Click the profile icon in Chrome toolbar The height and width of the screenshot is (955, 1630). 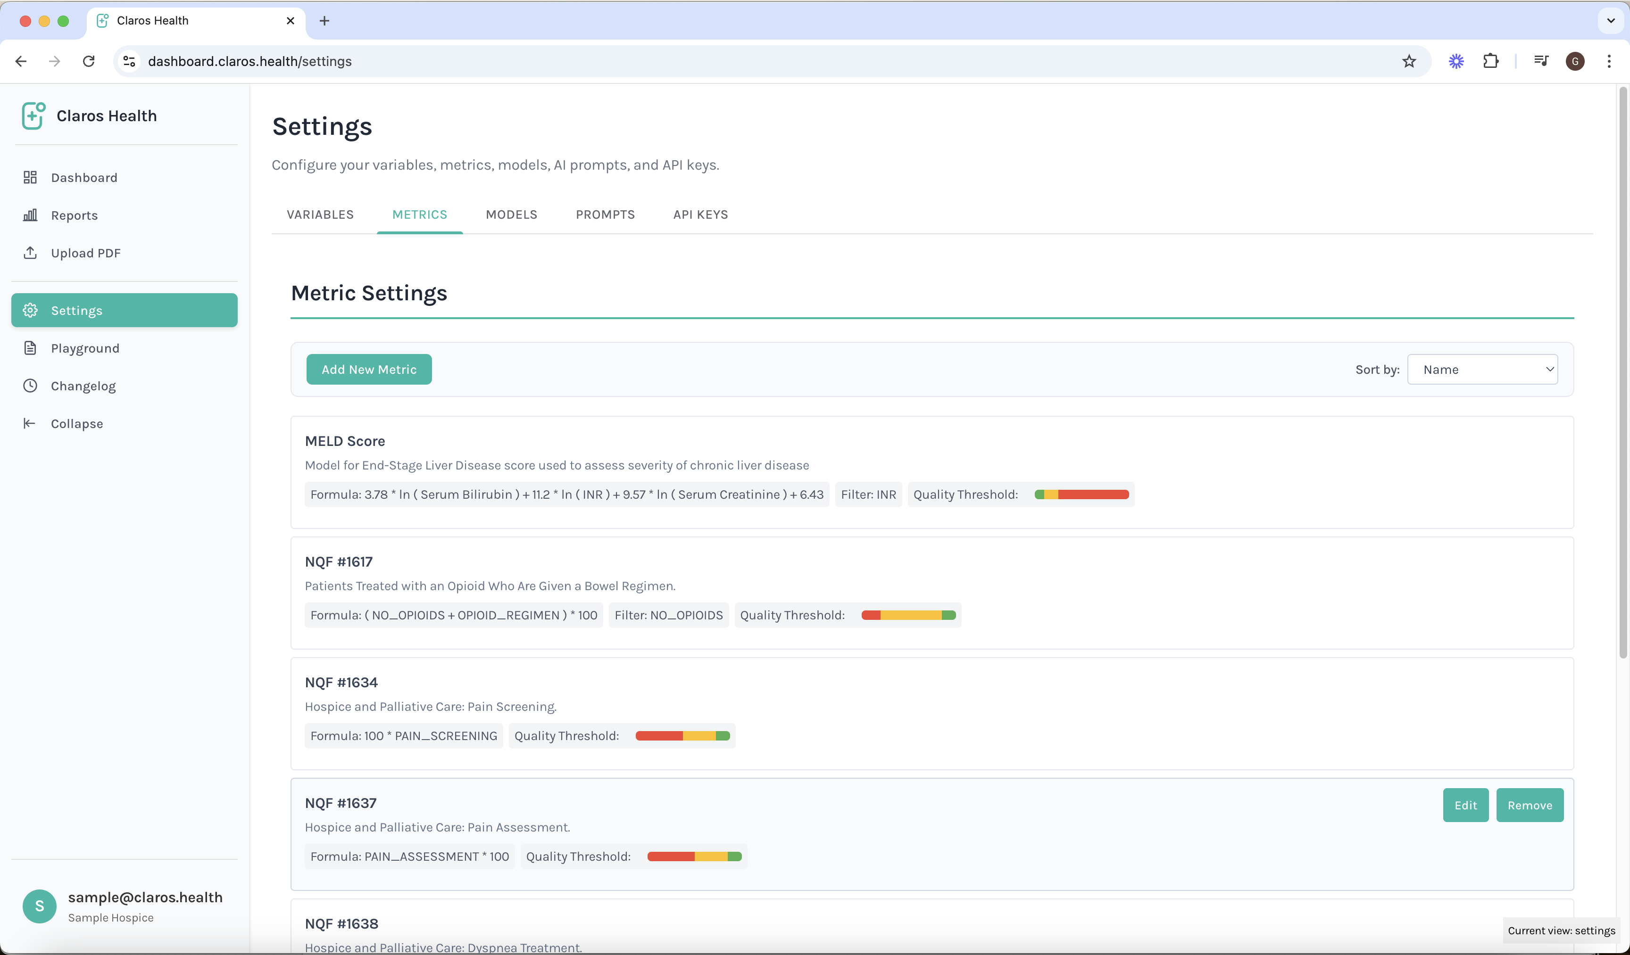tap(1576, 61)
